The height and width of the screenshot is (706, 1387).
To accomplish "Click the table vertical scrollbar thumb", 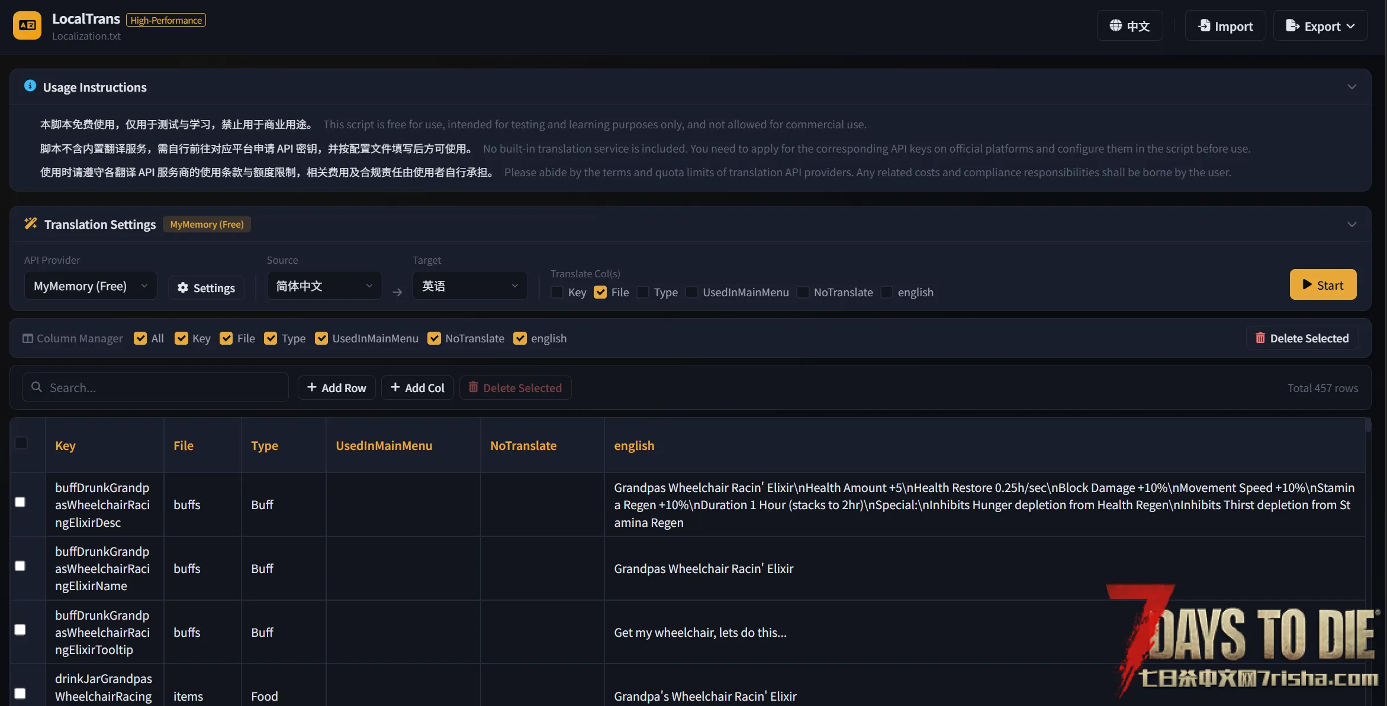I will coord(1368,426).
